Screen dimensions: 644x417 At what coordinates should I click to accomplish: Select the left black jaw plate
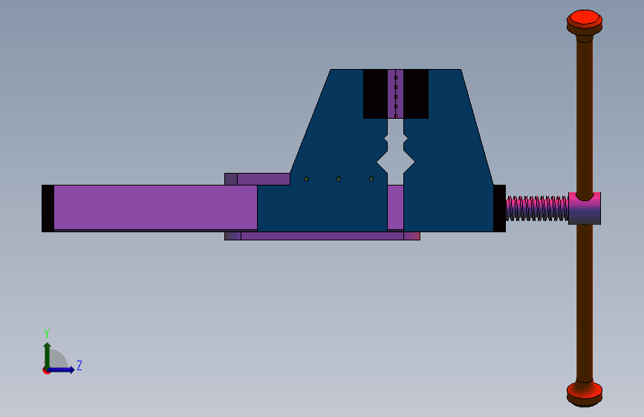(375, 94)
